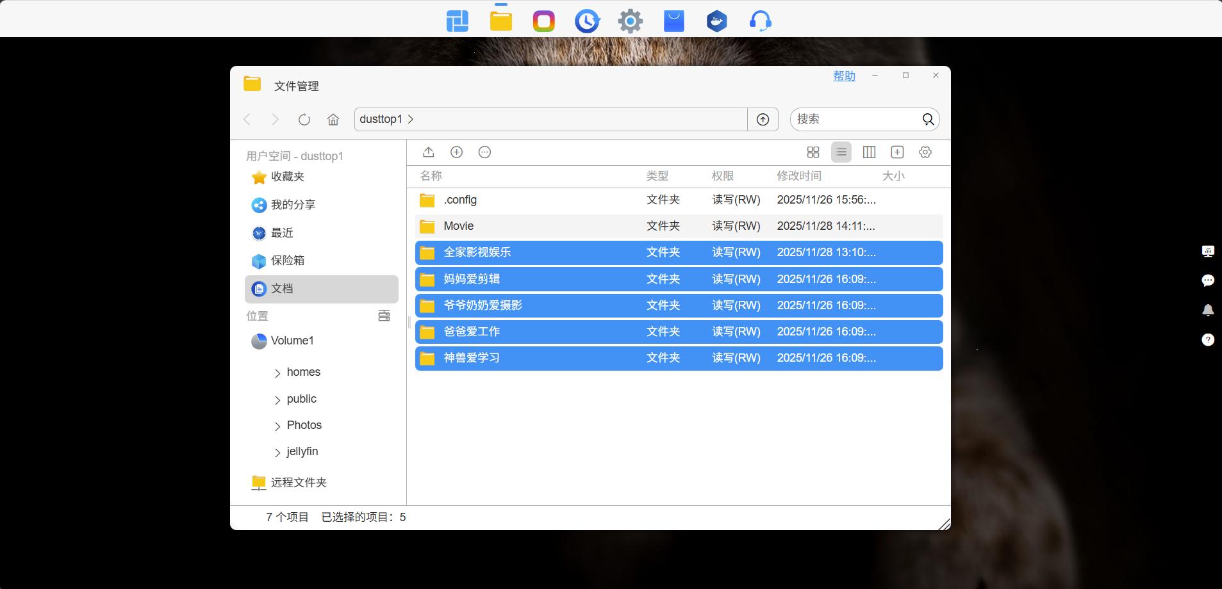1222x589 pixels.
Task: Expand the breadcrumb chevron after dusttop1
Action: click(411, 119)
